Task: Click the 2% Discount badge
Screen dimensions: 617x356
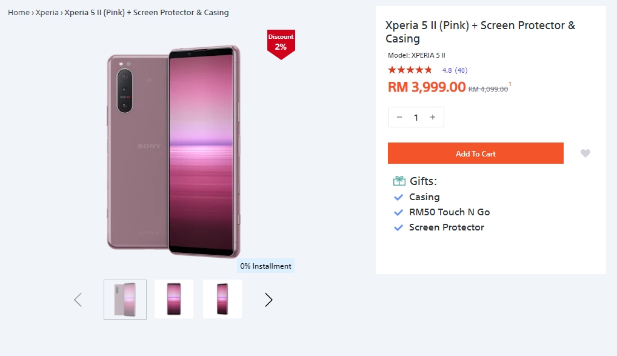Action: [x=281, y=43]
